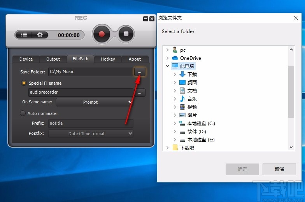Select the 音乐 music note icon

click(x=182, y=99)
